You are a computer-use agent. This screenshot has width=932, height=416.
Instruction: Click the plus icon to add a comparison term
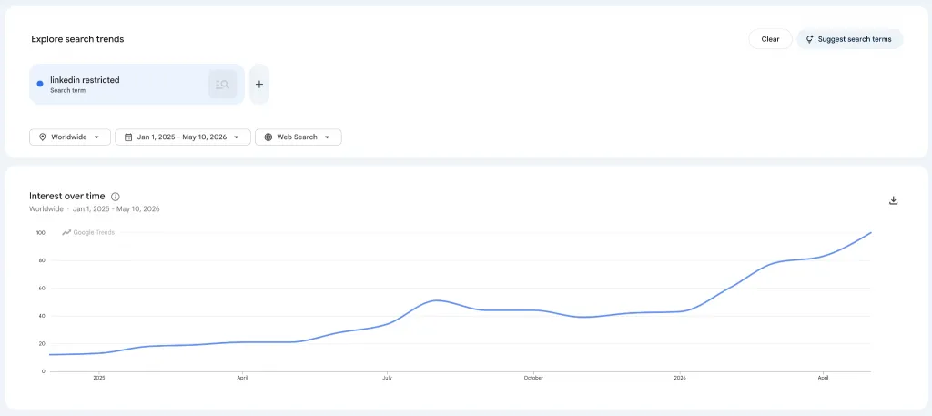[259, 85]
